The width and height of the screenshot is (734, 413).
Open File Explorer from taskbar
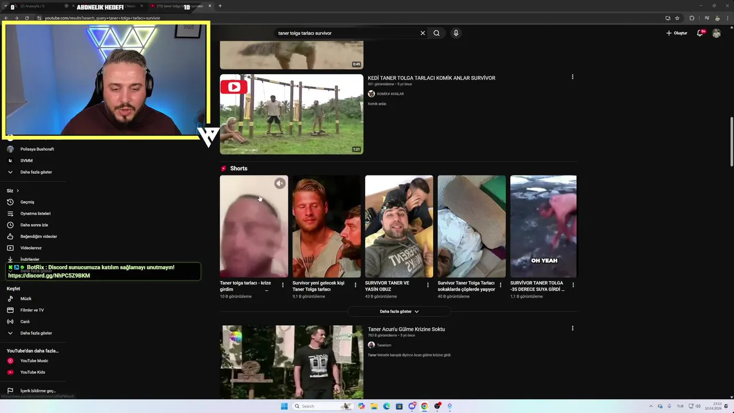click(374, 406)
